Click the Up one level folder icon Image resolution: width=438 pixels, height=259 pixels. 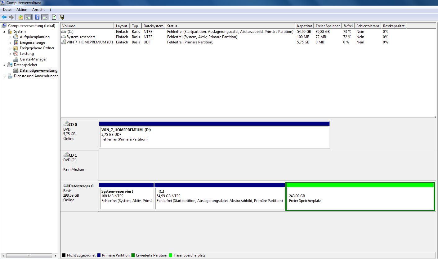[21, 17]
